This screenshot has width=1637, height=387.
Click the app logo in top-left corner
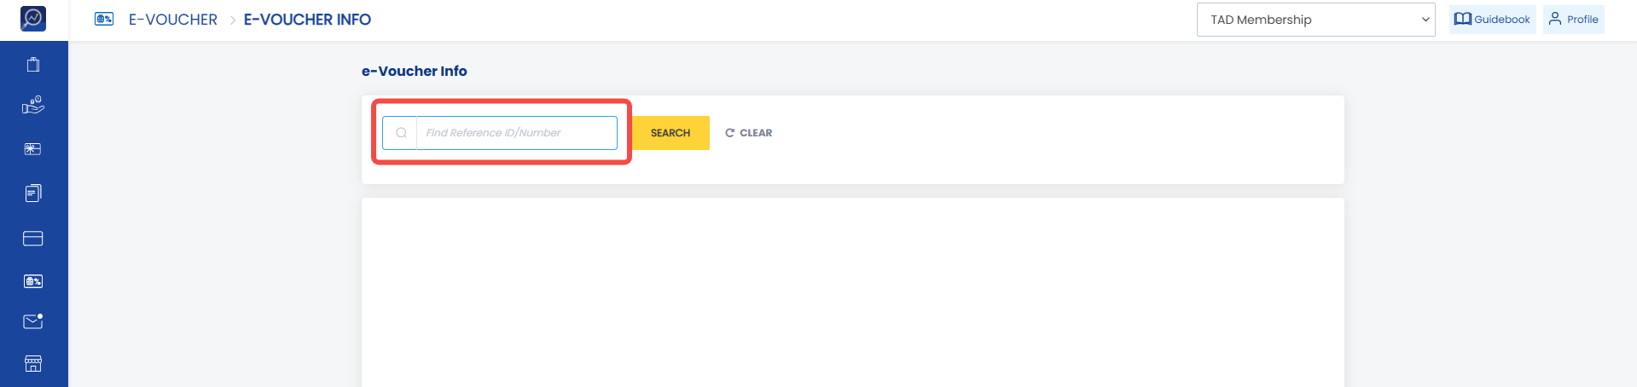tap(33, 18)
